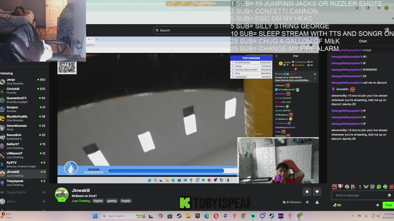Click the streamer webcam thumbnail at bottom
Screen dimensions: 394x221
[x=278, y=160]
